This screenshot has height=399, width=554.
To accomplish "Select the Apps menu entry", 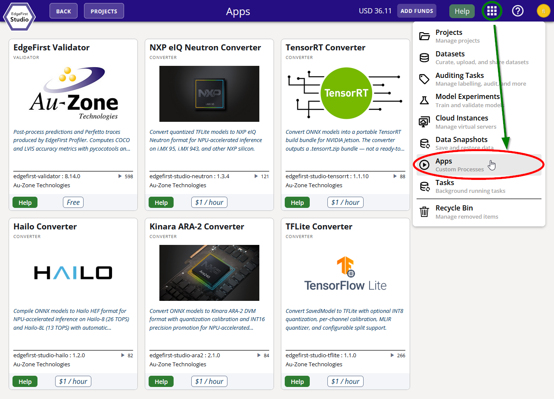I will click(x=479, y=165).
